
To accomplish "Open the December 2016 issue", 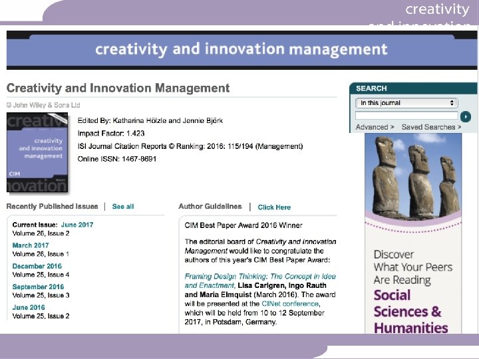I will point(37,266).
